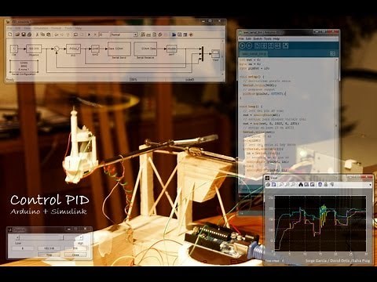This screenshot has height=282, width=377.
Task: Click Open folder icon in Simulink toolbar
Action: click(17, 34)
